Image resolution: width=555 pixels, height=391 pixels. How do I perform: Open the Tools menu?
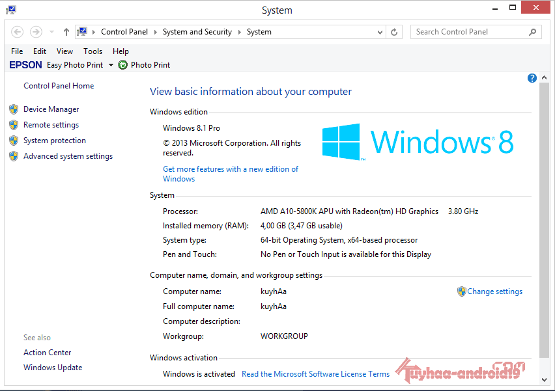tap(92, 51)
